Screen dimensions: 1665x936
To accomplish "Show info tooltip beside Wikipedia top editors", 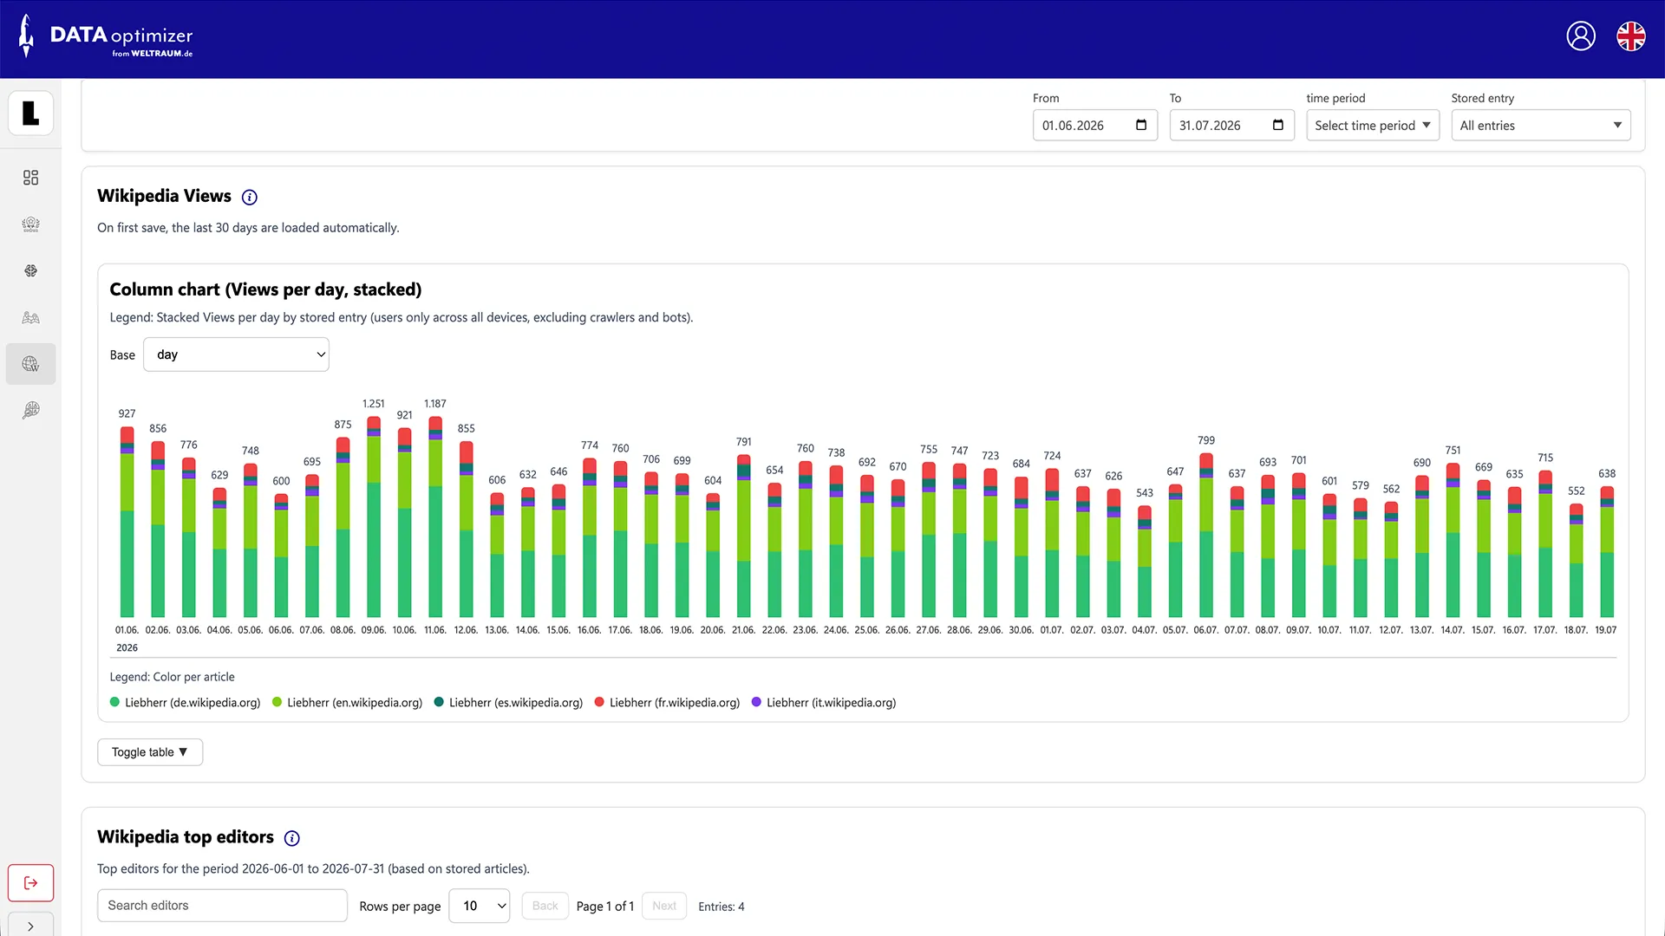I will click(292, 838).
